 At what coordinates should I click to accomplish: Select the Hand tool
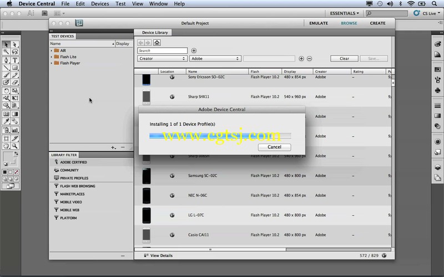click(6, 146)
